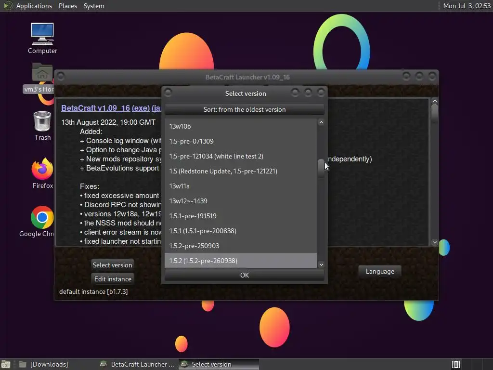The image size is (493, 370).
Task: Click Edit instance button in launcher window
Action: (x=113, y=279)
